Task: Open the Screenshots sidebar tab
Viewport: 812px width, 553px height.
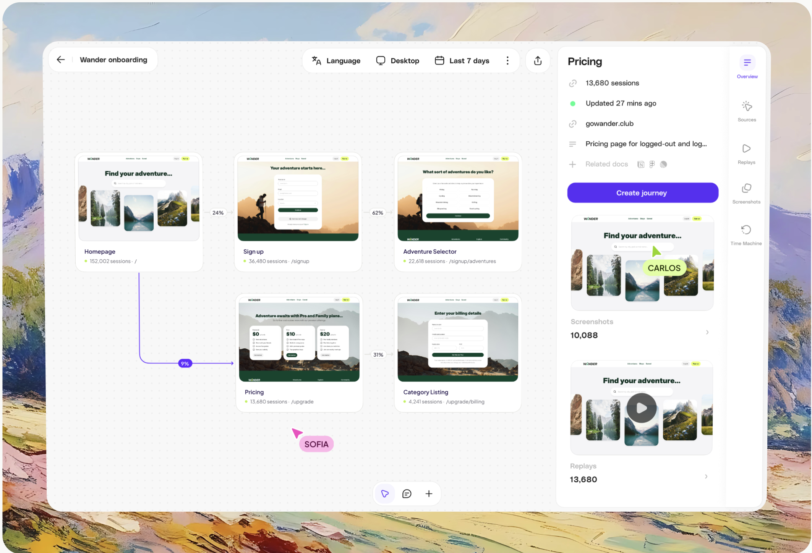Action: (x=746, y=193)
